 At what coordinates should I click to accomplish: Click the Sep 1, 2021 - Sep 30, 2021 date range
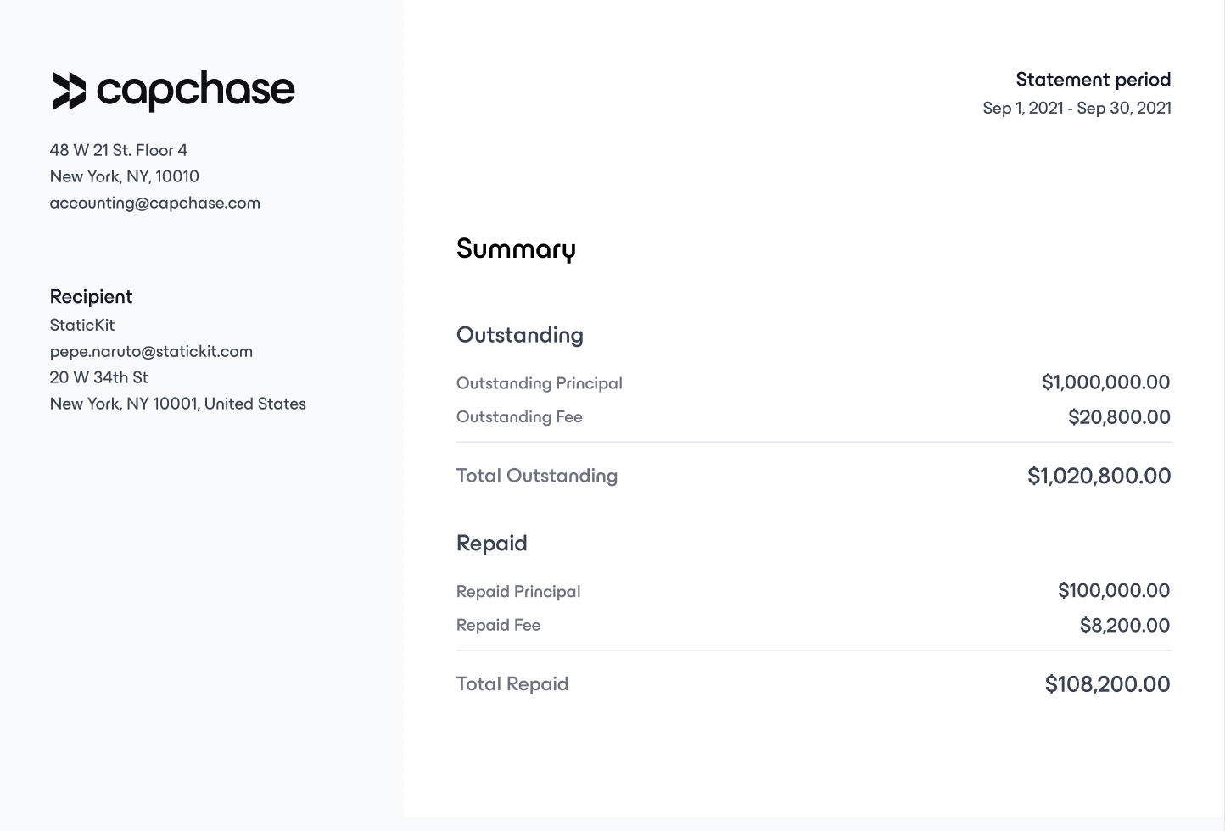click(1077, 108)
